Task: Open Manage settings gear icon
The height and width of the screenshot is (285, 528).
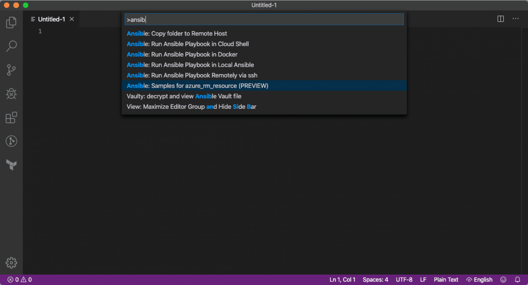Action: tap(11, 263)
